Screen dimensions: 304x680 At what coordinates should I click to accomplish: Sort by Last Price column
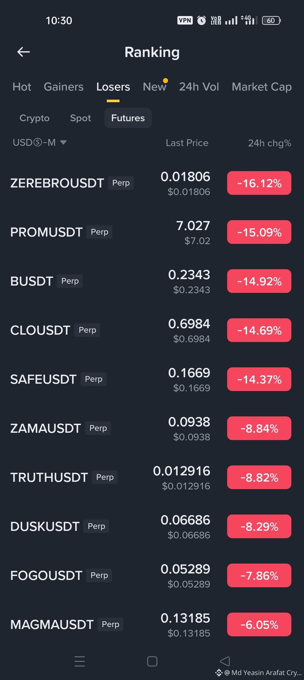[x=187, y=143]
